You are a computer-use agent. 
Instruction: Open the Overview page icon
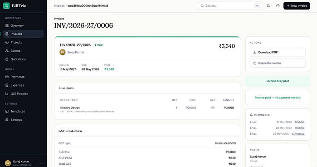click(x=7, y=25)
